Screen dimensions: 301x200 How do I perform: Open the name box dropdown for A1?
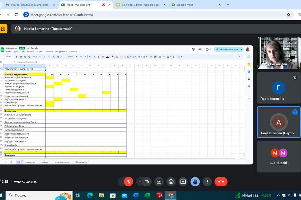coord(10,62)
